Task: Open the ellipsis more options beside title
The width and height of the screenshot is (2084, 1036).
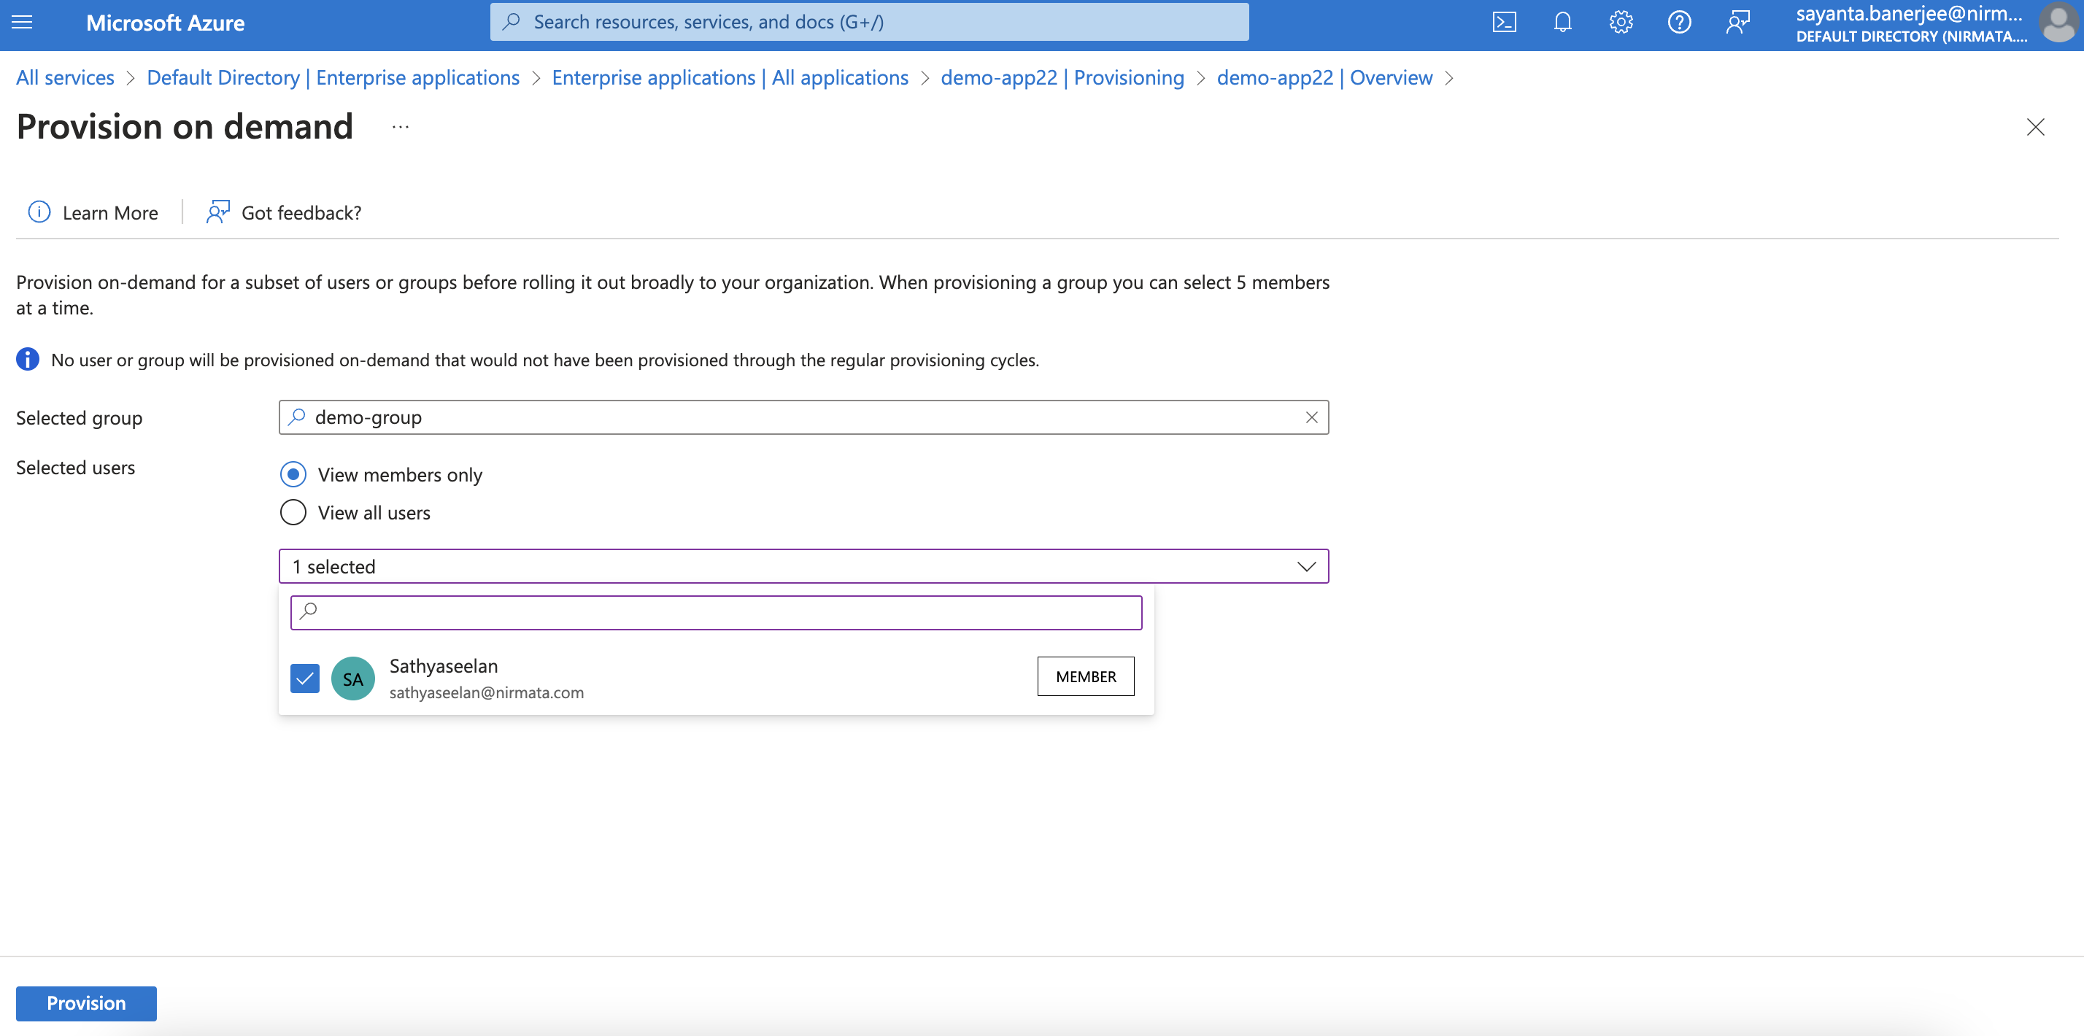Action: (401, 127)
